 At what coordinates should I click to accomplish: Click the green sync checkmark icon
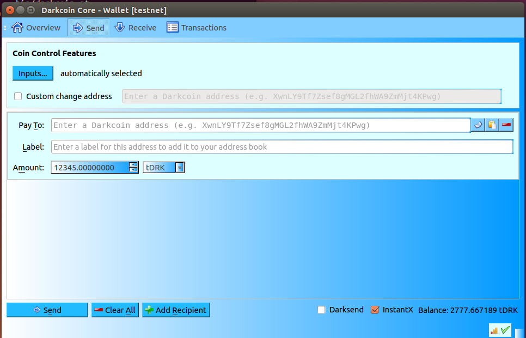505,330
